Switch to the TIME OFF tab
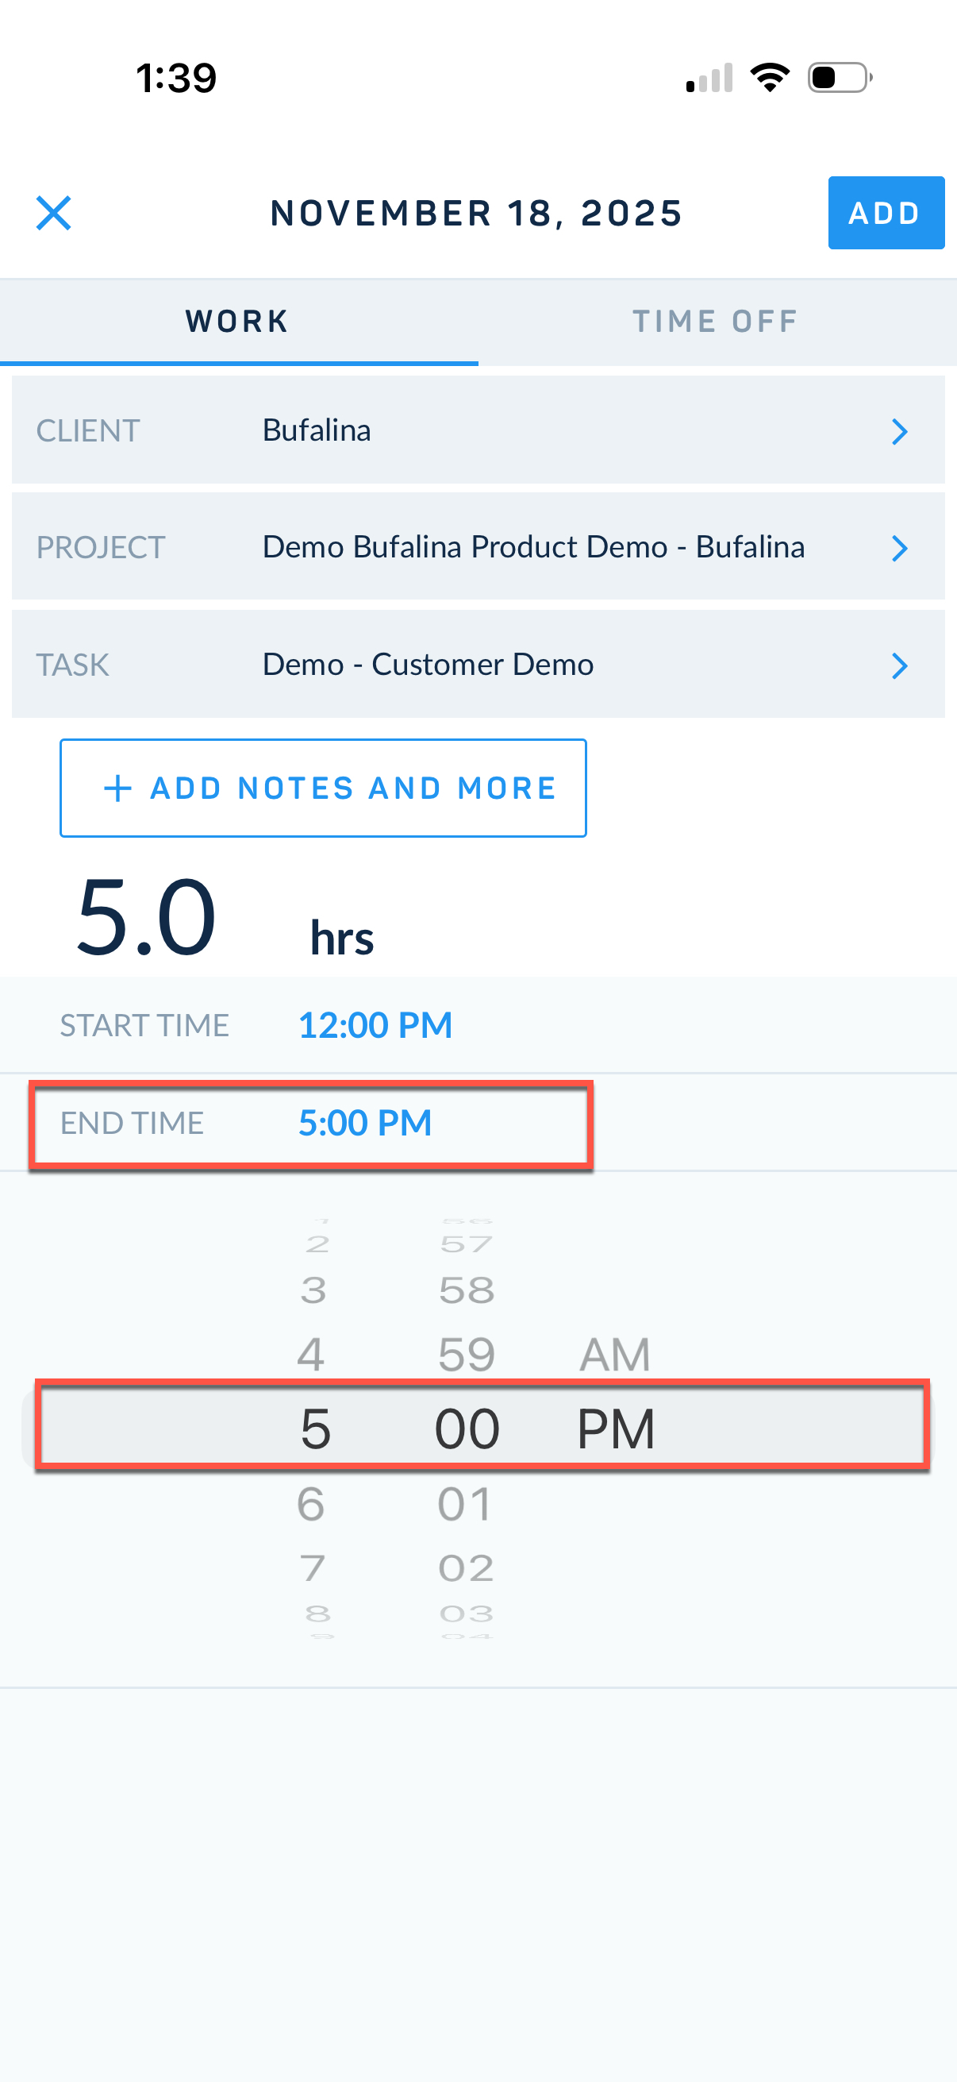This screenshot has height=2082, width=957. [x=716, y=321]
